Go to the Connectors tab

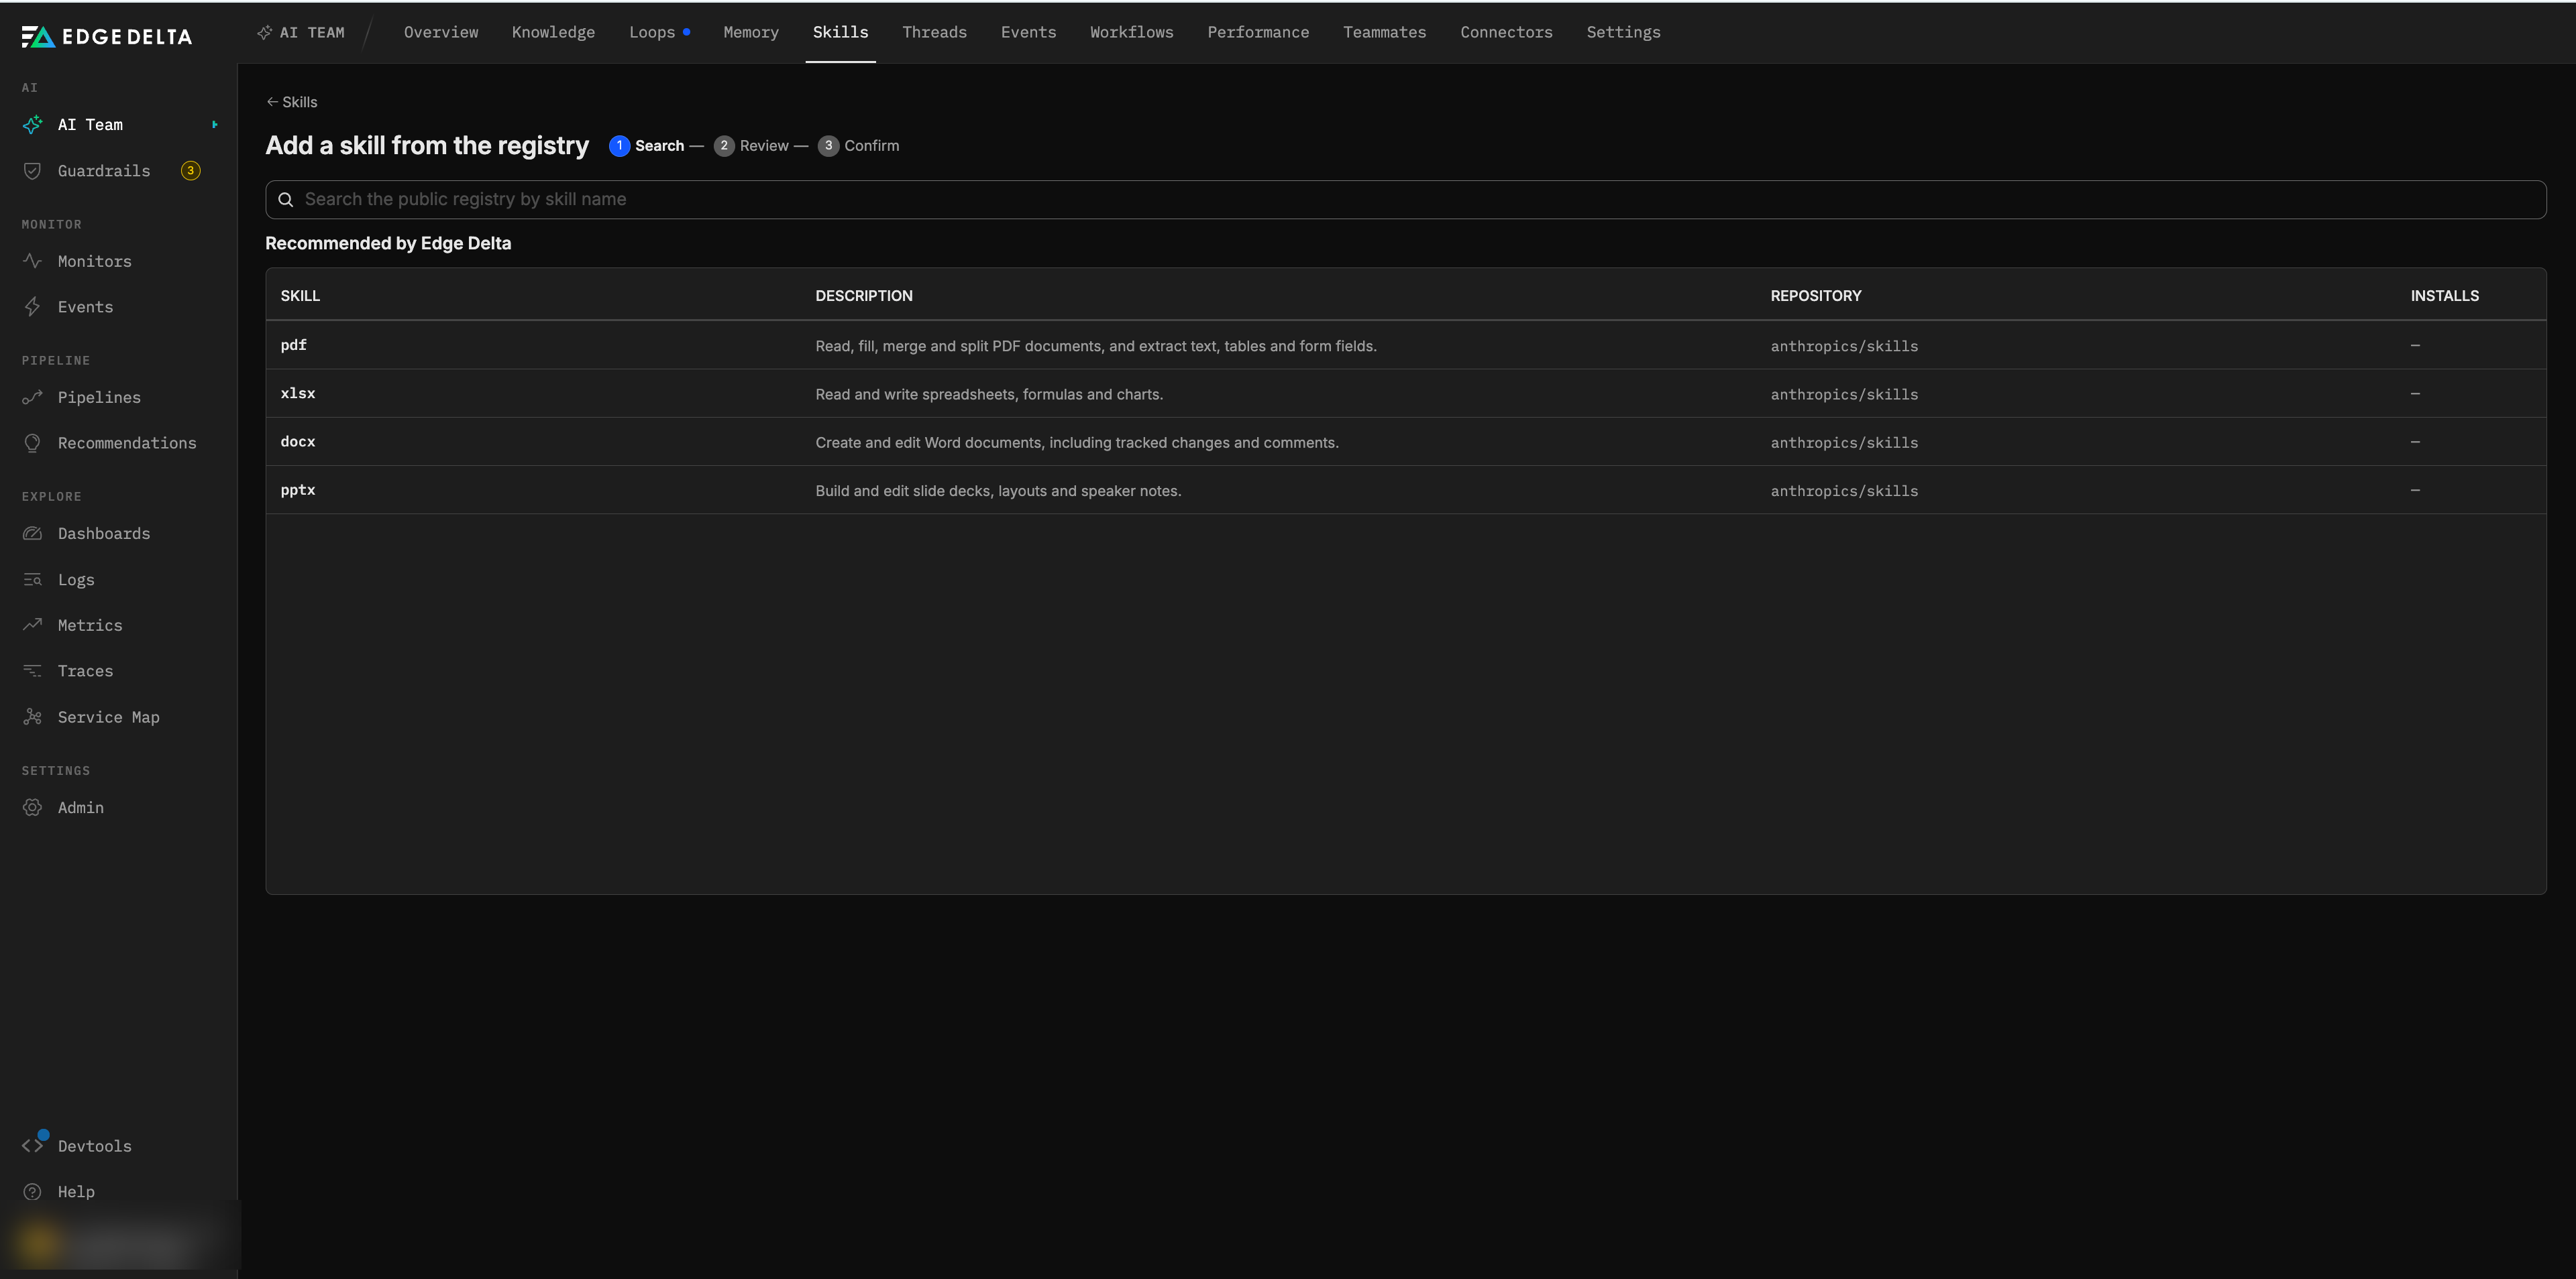tap(1506, 32)
